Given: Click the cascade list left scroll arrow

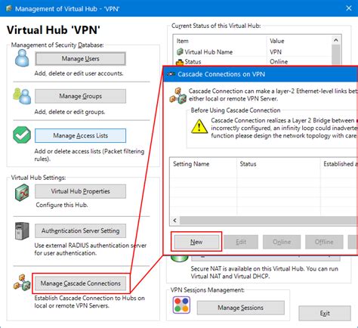Looking at the screenshot, I should [x=174, y=221].
